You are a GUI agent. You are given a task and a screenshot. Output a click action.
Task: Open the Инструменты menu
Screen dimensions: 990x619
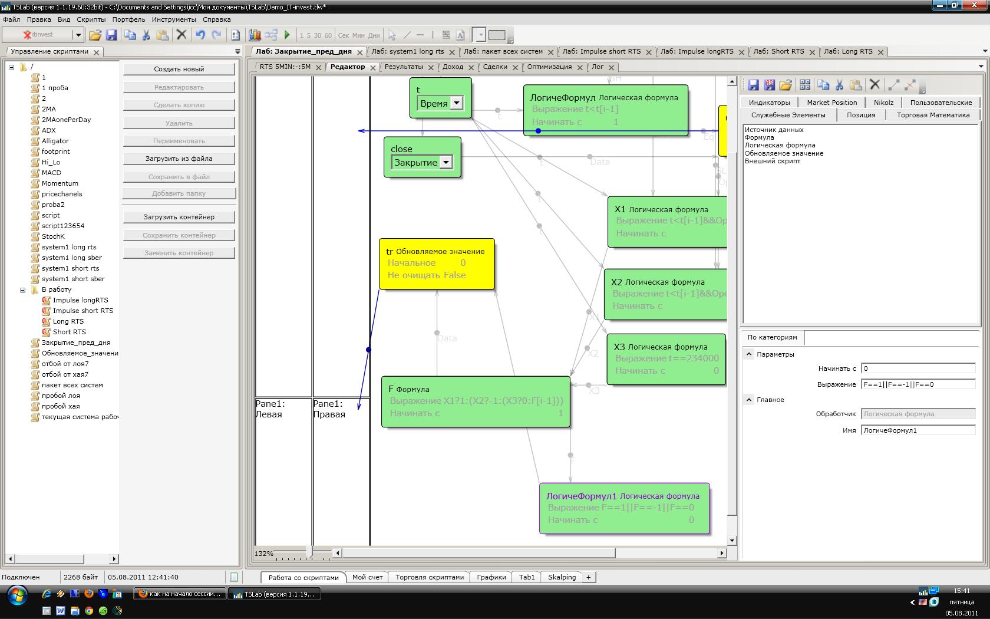coord(173,19)
